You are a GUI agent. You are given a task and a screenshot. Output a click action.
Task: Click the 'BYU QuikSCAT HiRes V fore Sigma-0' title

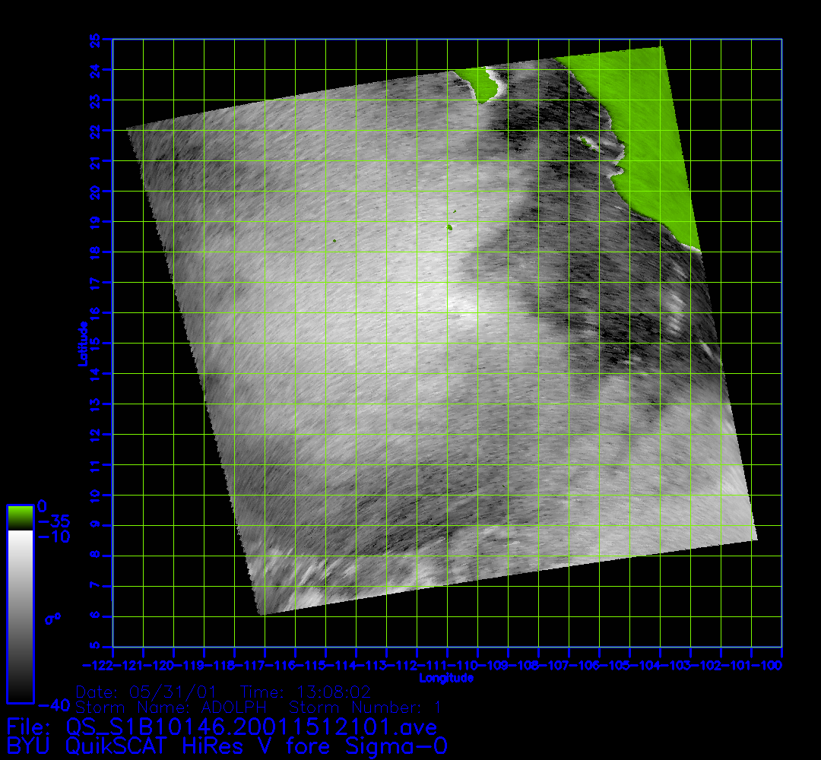point(227,746)
